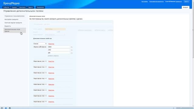Click Очистить beside sixth Неактивное поле
194x109 pixels.
pos(51,90)
